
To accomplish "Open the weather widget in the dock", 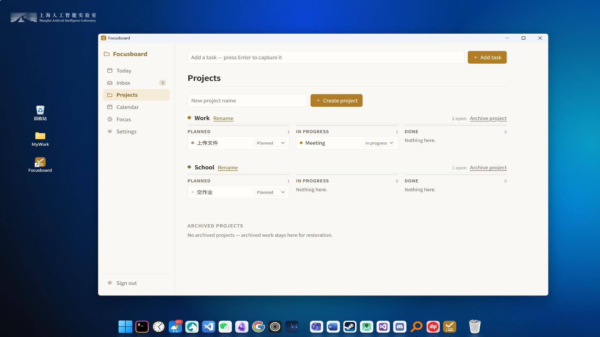I will point(175,327).
